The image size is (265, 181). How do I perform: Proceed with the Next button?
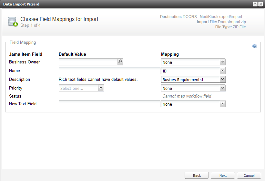[223, 176]
